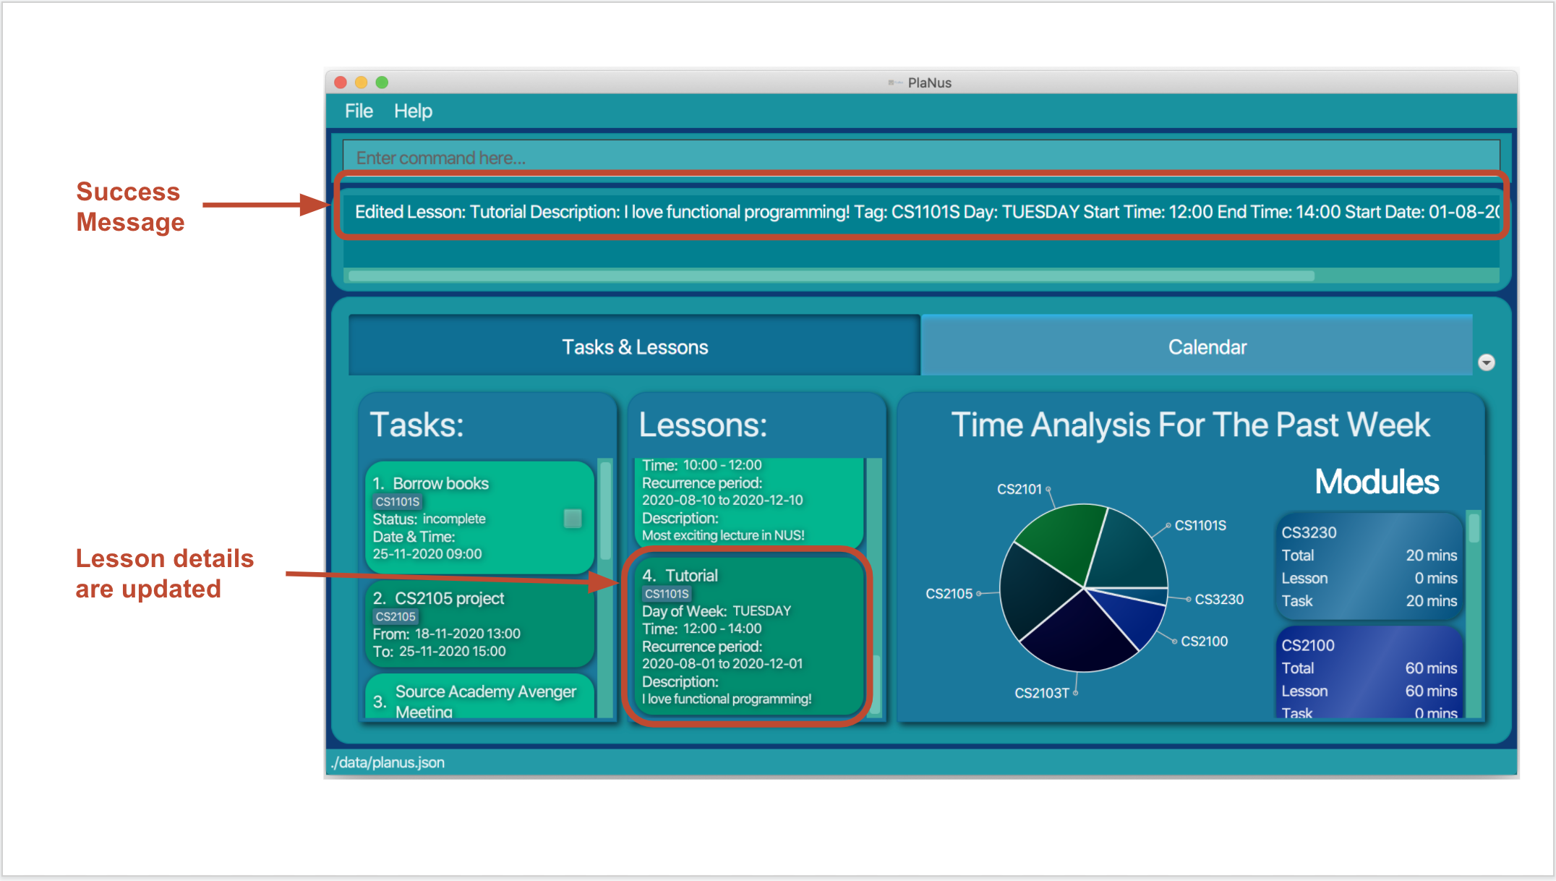Click the CS1101S pie chart label

[x=1200, y=525]
